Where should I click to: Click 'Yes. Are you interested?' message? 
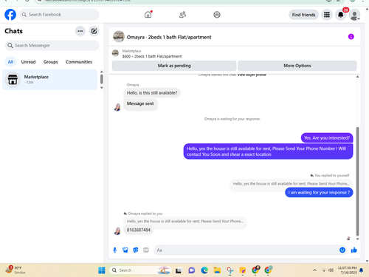pos(327,138)
